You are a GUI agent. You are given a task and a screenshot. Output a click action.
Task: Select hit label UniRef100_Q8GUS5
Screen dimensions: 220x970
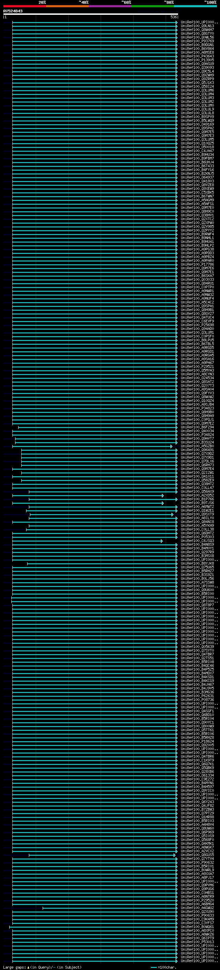pos(197,855)
